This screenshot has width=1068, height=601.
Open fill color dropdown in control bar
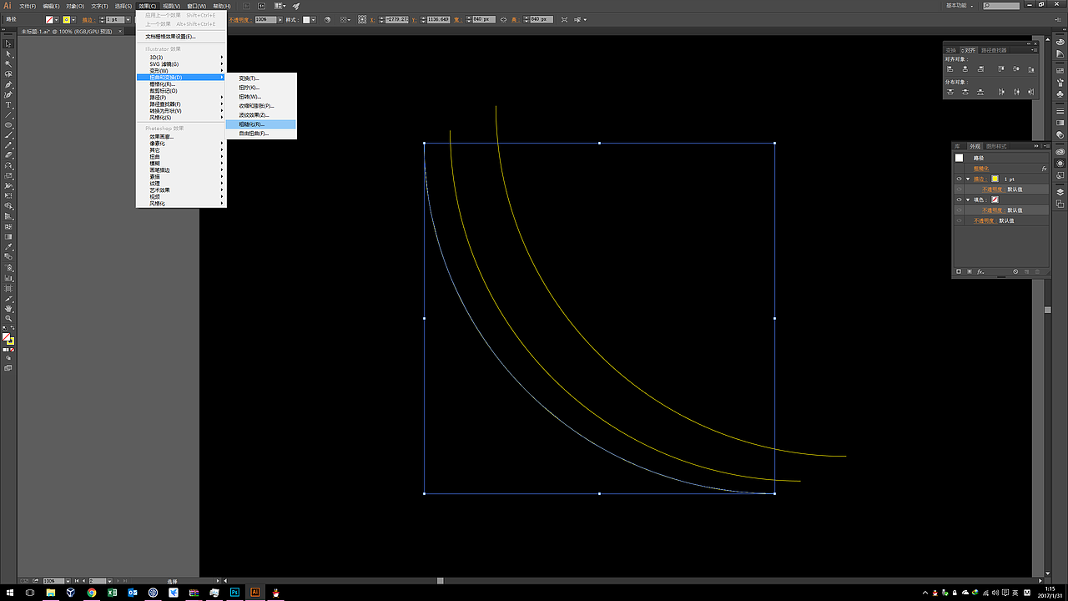click(x=57, y=19)
